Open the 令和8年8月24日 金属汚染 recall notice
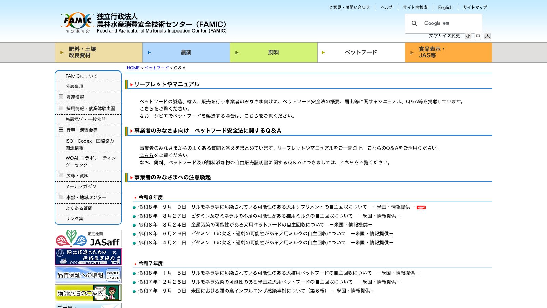547x308 pixels. pos(255,225)
